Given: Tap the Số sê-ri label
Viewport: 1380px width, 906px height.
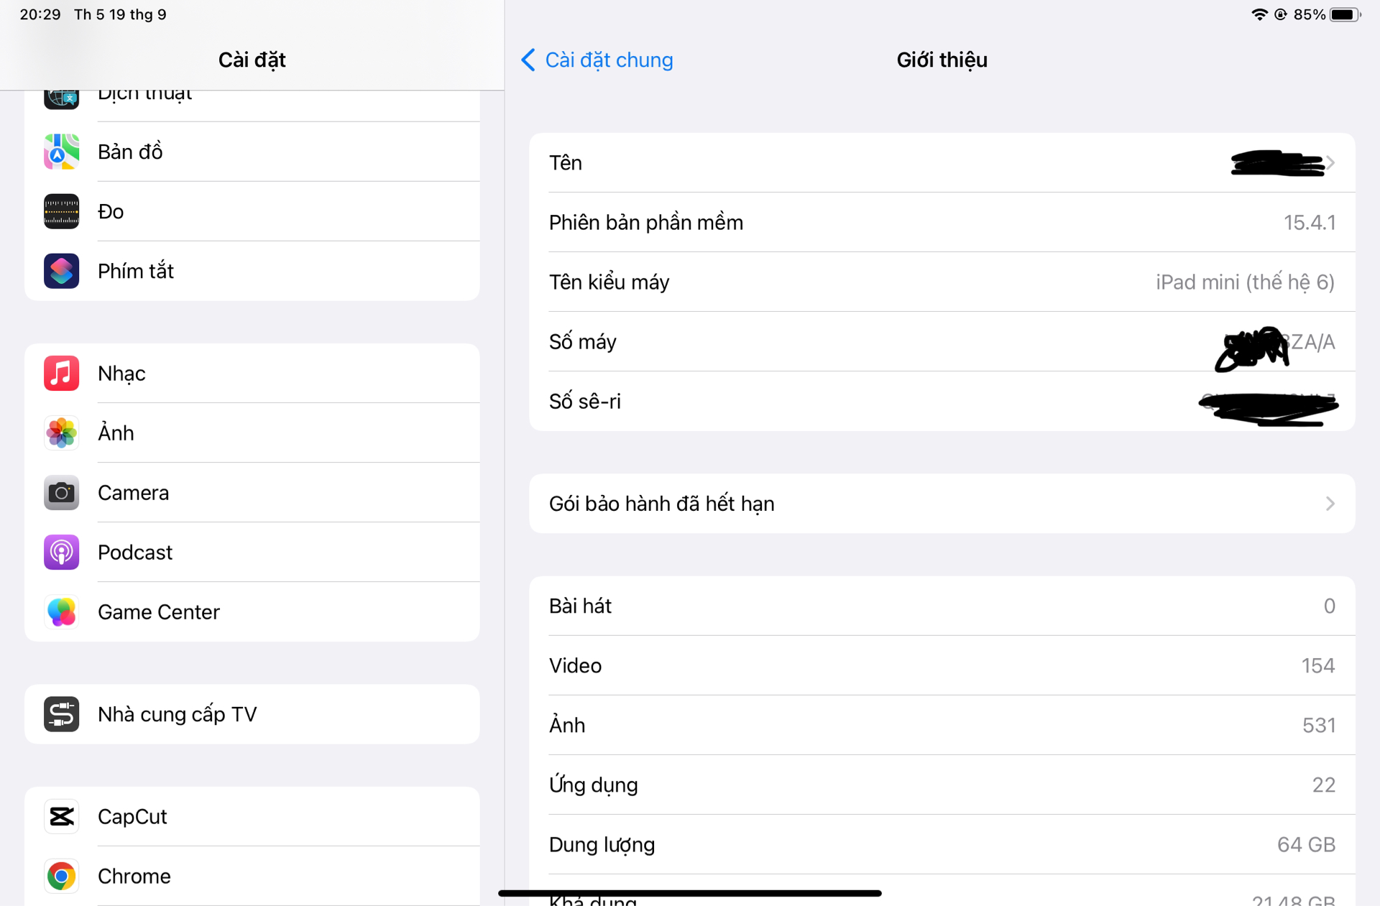Looking at the screenshot, I should 585,402.
